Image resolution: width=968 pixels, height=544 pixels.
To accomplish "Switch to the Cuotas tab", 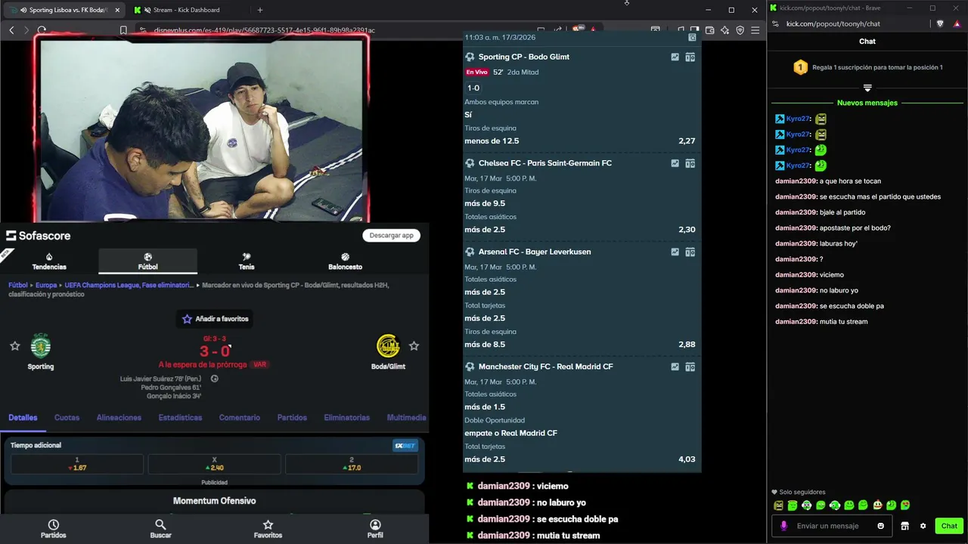I will tap(67, 418).
